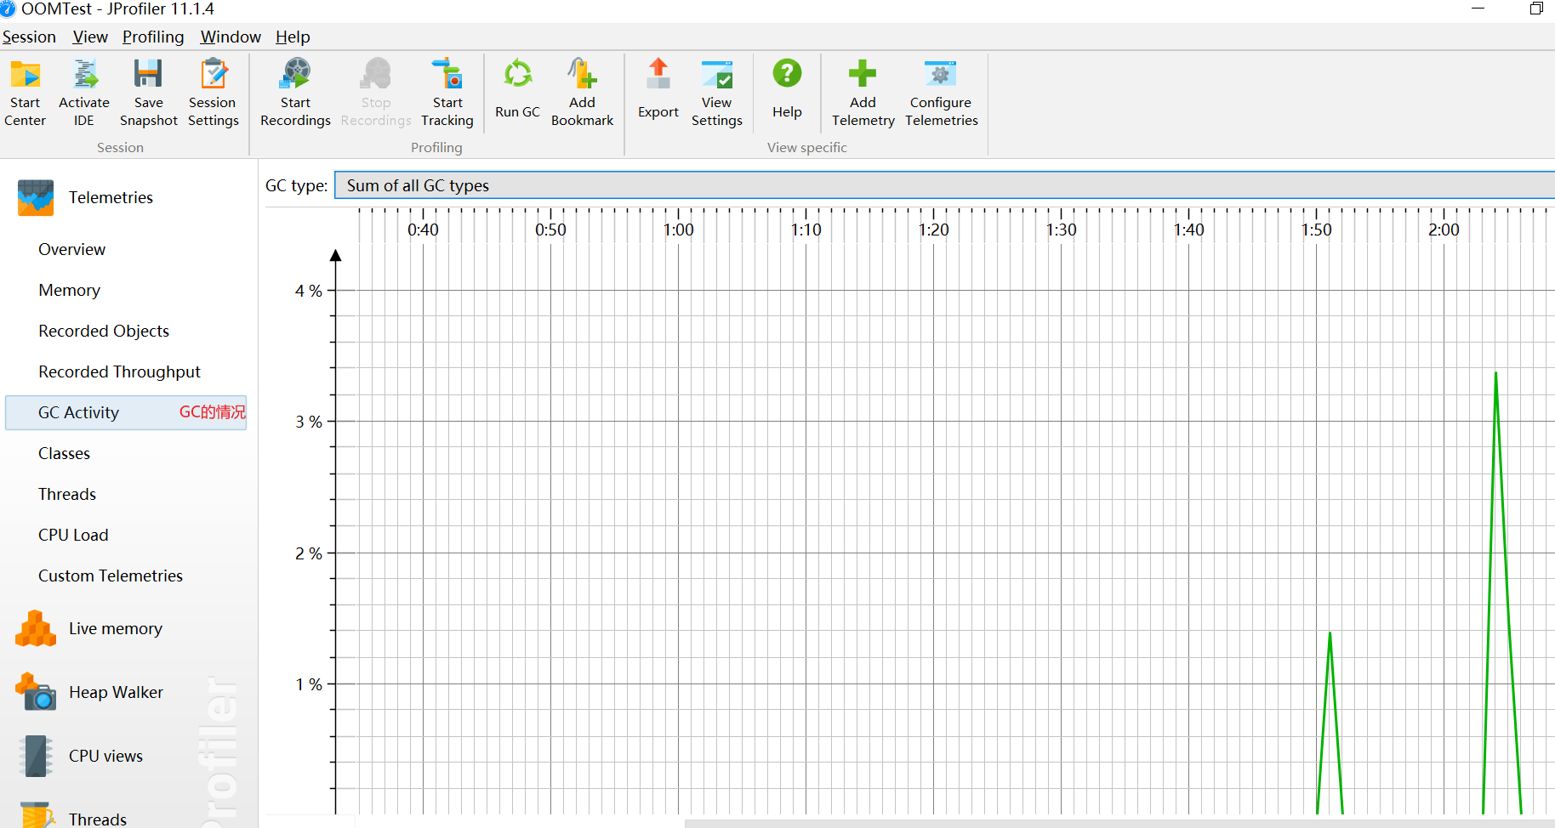Screen dimensions: 1555x828
Task: Select Memory in the Telemetries list
Action: [x=69, y=290]
